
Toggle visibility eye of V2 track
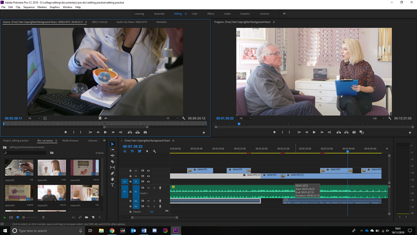pos(148,176)
